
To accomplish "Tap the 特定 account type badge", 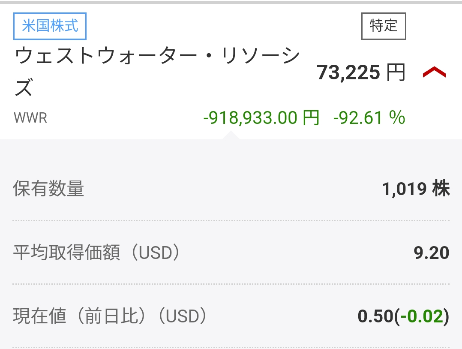I will pos(384,26).
